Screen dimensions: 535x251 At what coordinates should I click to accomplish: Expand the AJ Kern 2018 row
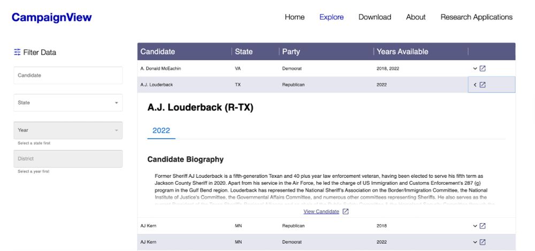click(x=475, y=226)
